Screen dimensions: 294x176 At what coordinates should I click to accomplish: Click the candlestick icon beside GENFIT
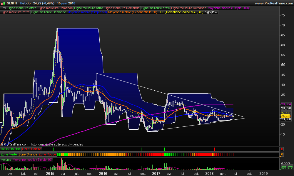[x=3, y=3]
